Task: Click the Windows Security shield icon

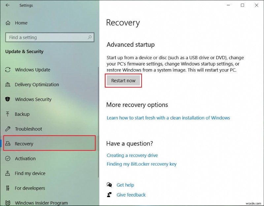Action: point(8,99)
